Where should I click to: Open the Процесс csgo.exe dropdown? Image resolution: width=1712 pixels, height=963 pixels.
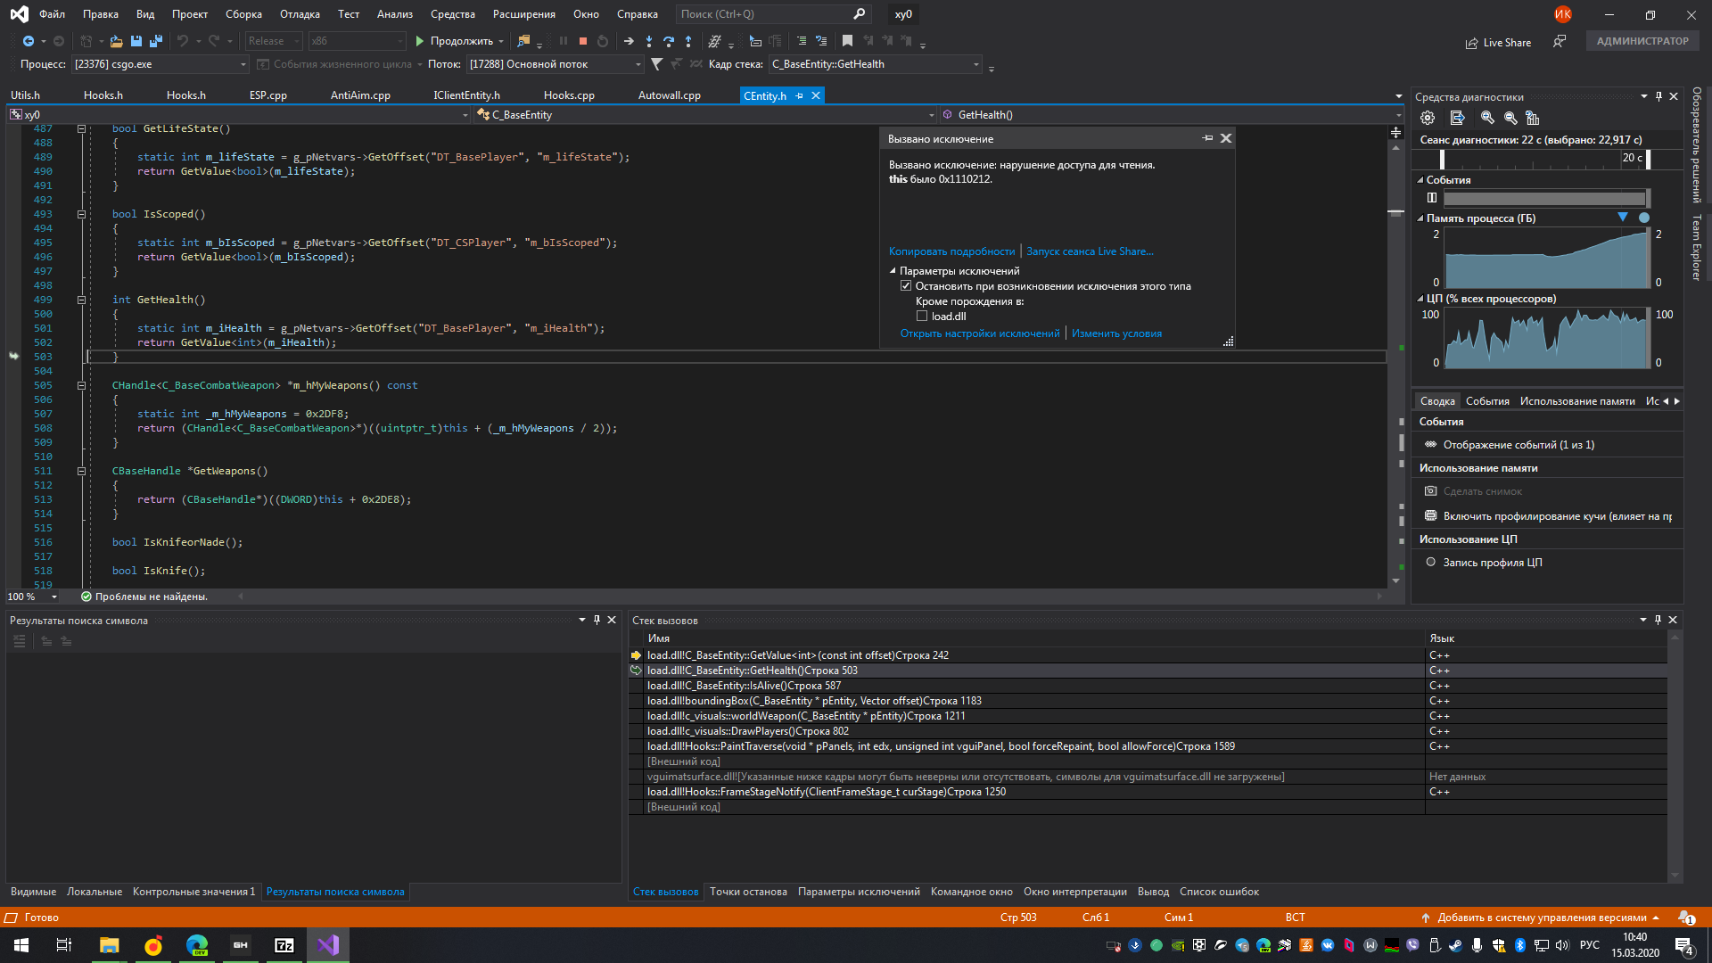pyautogui.click(x=243, y=64)
